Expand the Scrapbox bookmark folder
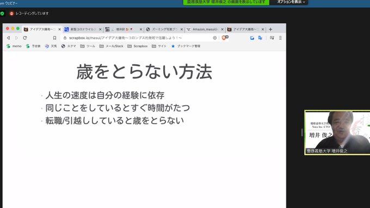The height and width of the screenshot is (208, 370). (x=138, y=46)
